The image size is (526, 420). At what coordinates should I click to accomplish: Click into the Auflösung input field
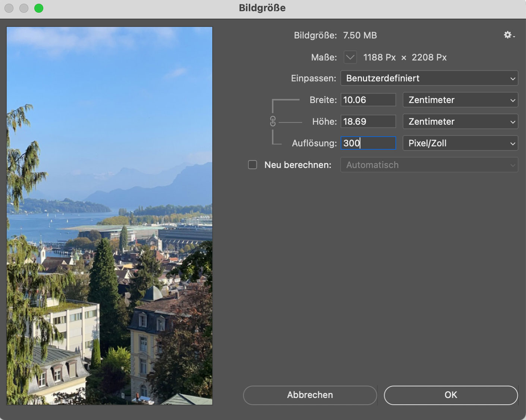368,143
